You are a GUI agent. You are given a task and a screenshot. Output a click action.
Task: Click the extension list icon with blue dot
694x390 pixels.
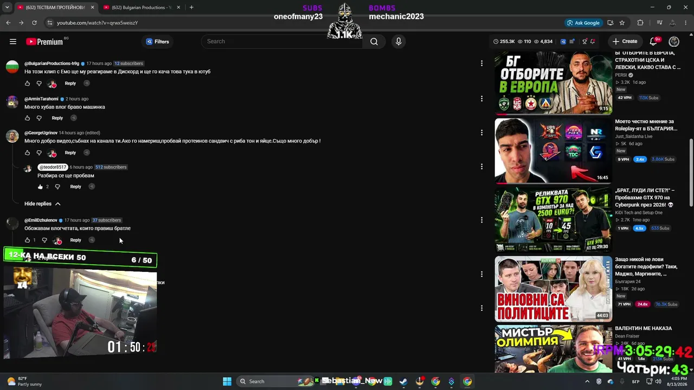click(571, 42)
